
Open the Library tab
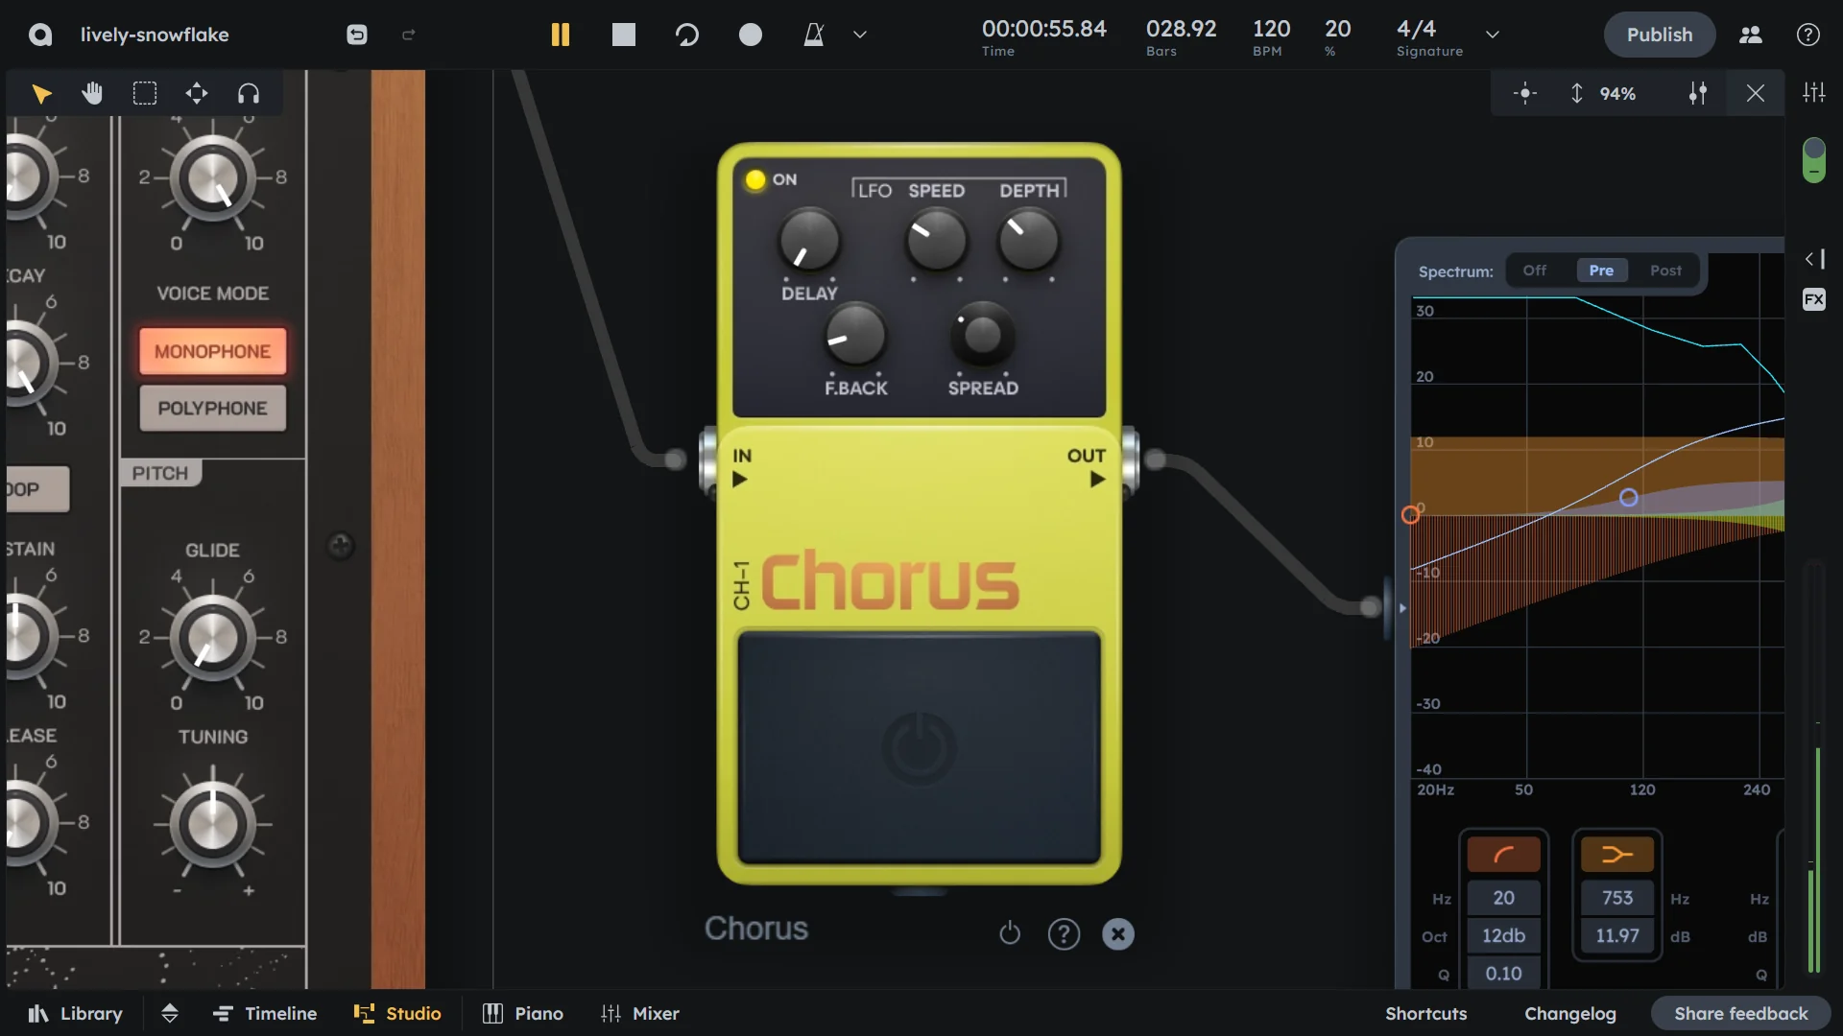76,1013
